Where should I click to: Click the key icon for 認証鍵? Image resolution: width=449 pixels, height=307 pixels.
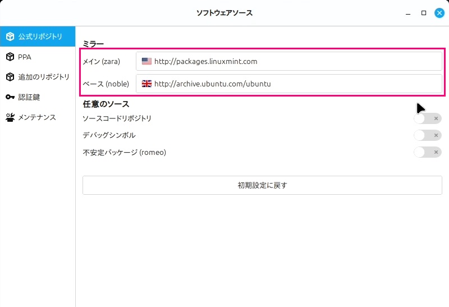coord(10,97)
